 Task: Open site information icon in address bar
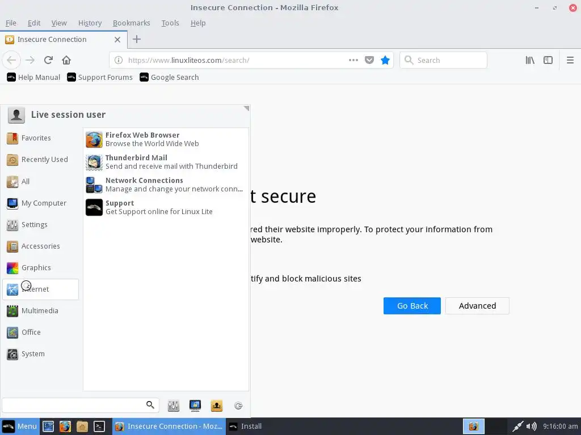click(x=119, y=60)
